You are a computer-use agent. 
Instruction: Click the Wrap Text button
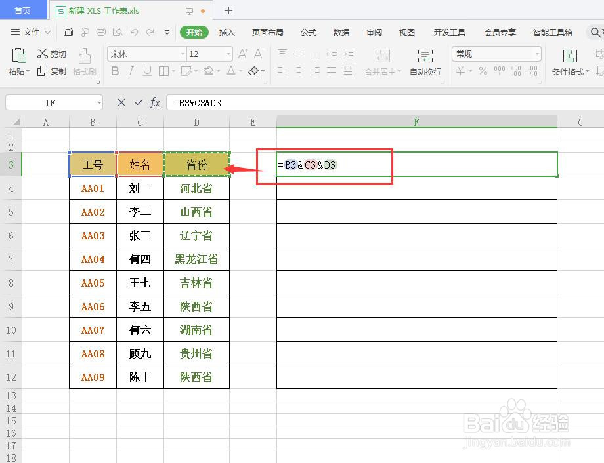coord(425,62)
